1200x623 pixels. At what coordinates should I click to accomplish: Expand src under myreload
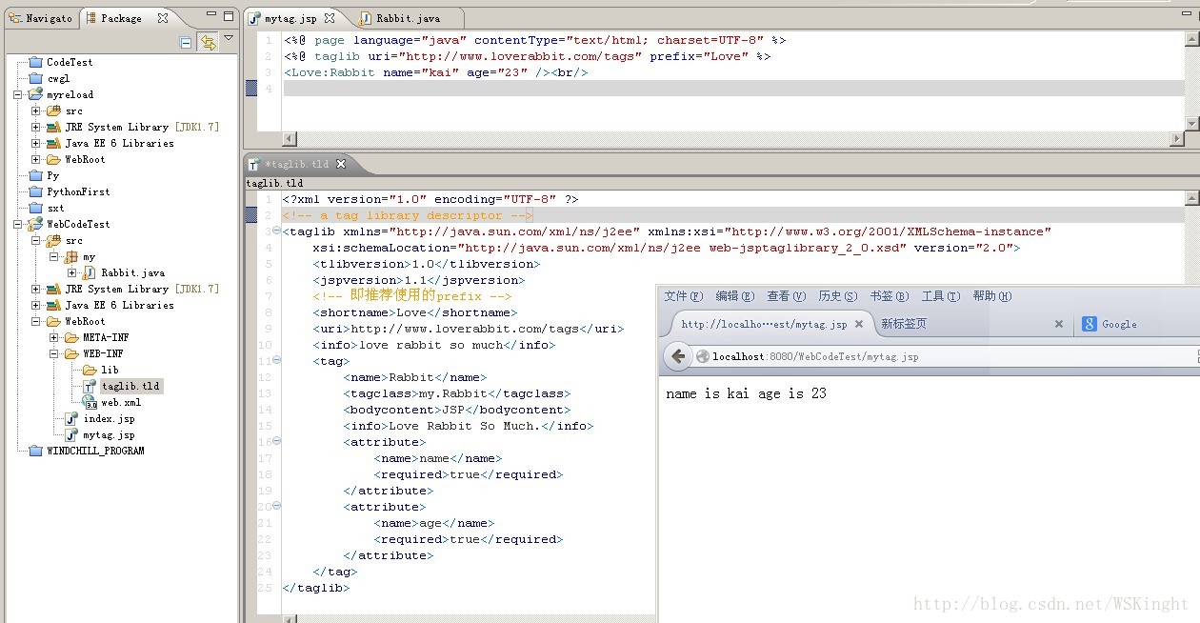point(36,111)
